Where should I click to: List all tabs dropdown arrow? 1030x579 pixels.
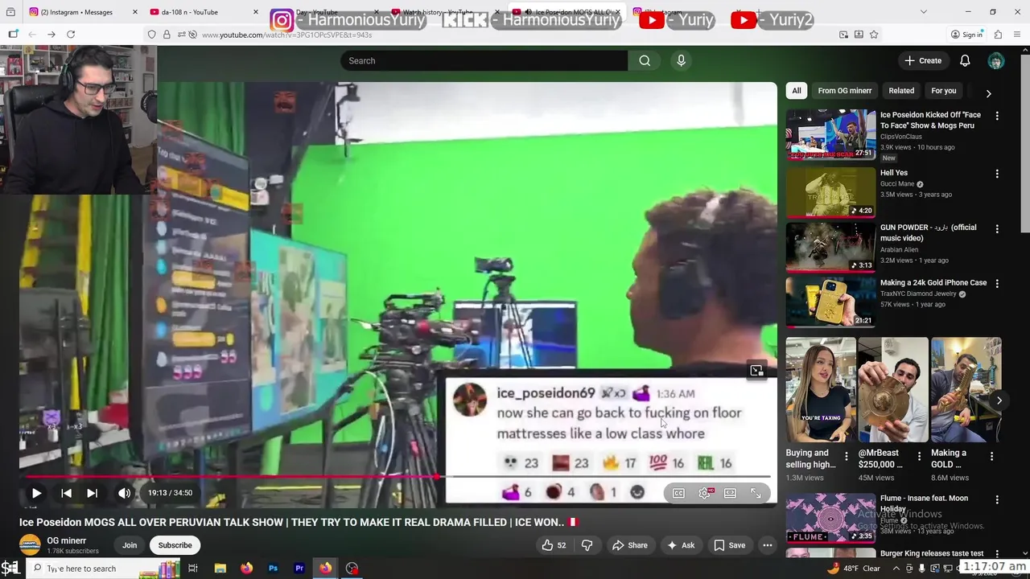(923, 12)
